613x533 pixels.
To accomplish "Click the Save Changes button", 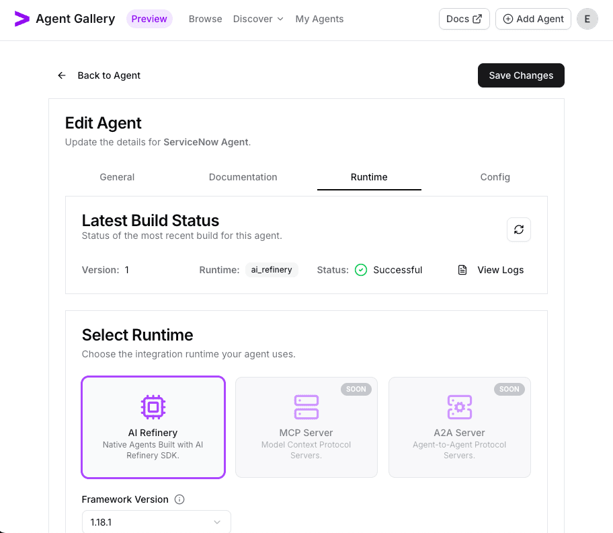I will pyautogui.click(x=521, y=75).
